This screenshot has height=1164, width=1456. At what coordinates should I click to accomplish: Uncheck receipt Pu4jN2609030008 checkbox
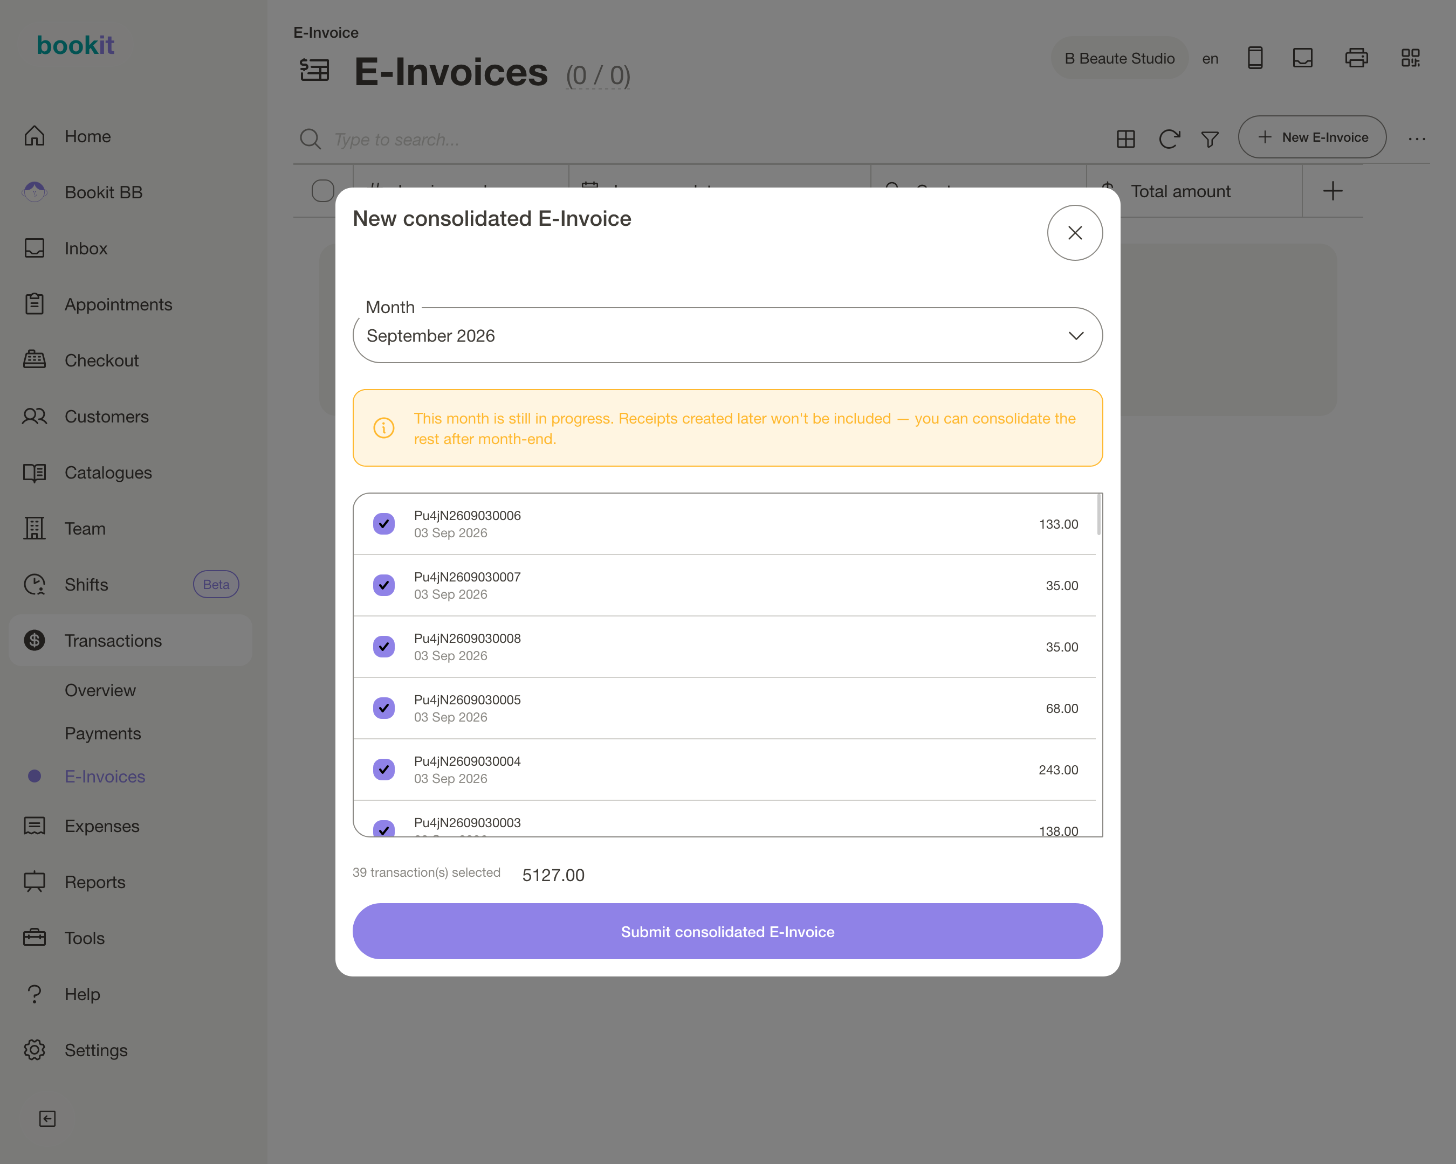pyautogui.click(x=383, y=647)
